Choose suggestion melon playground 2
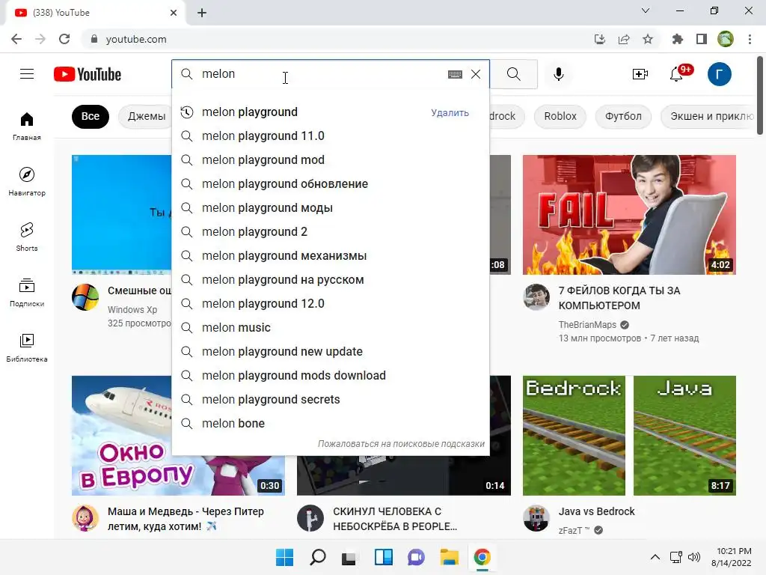The image size is (766, 575). pos(330,232)
